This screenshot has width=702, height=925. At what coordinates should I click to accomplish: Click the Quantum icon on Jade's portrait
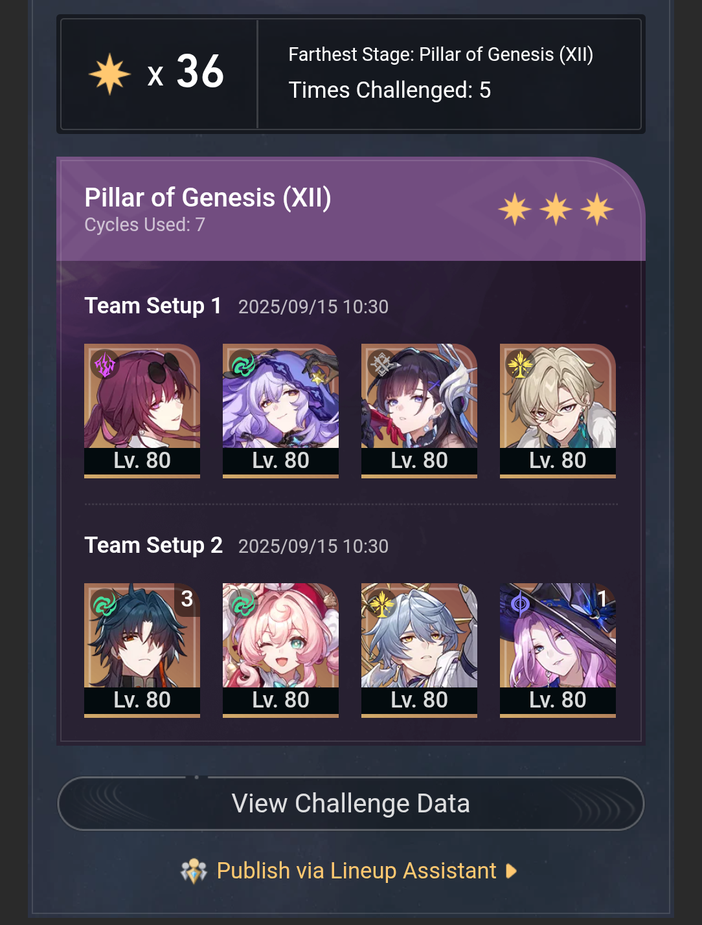(x=520, y=605)
